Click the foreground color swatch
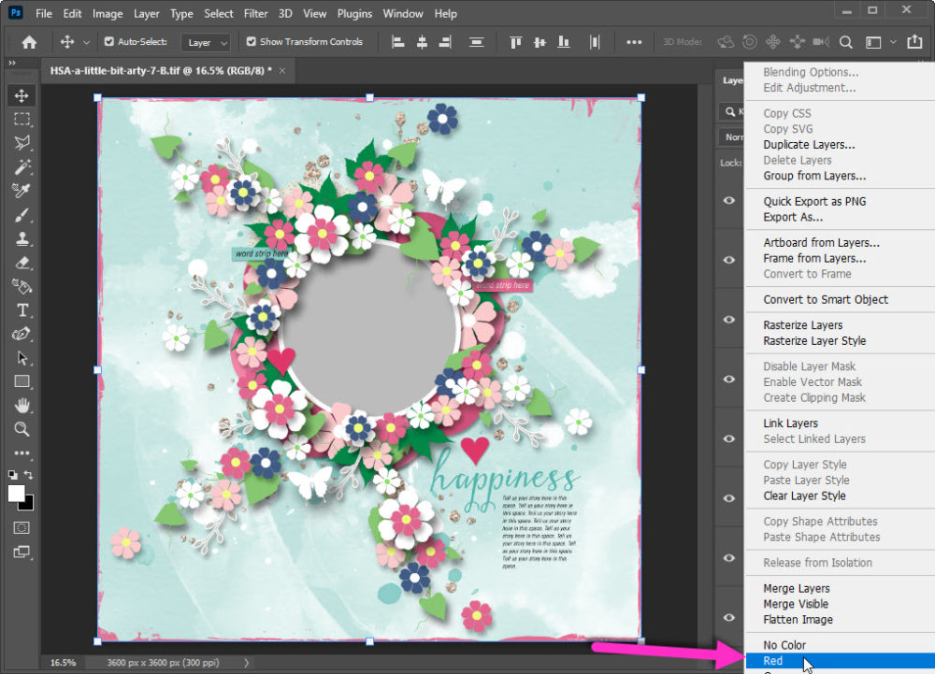 pyautogui.click(x=15, y=493)
